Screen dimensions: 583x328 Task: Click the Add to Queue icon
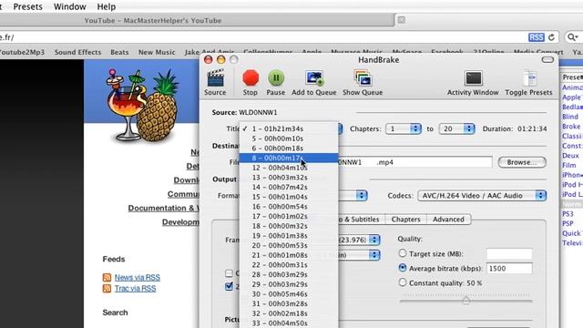[x=314, y=77]
